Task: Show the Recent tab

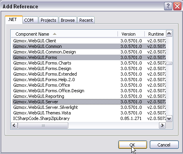Action: tap(86, 20)
